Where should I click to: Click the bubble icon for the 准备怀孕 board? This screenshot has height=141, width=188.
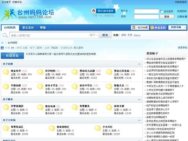[x=6, y=72]
